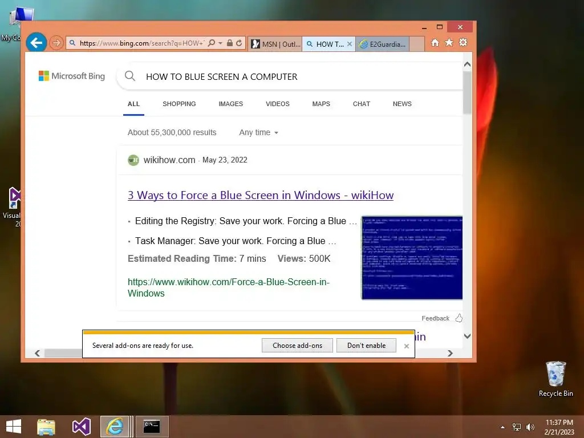Dismiss the add-ons notification bar
Viewport: 584px width, 438px height.
click(407, 346)
